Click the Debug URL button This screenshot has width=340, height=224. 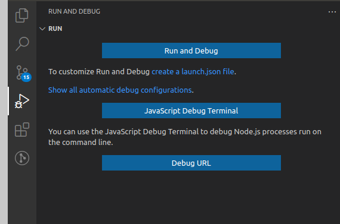click(191, 163)
